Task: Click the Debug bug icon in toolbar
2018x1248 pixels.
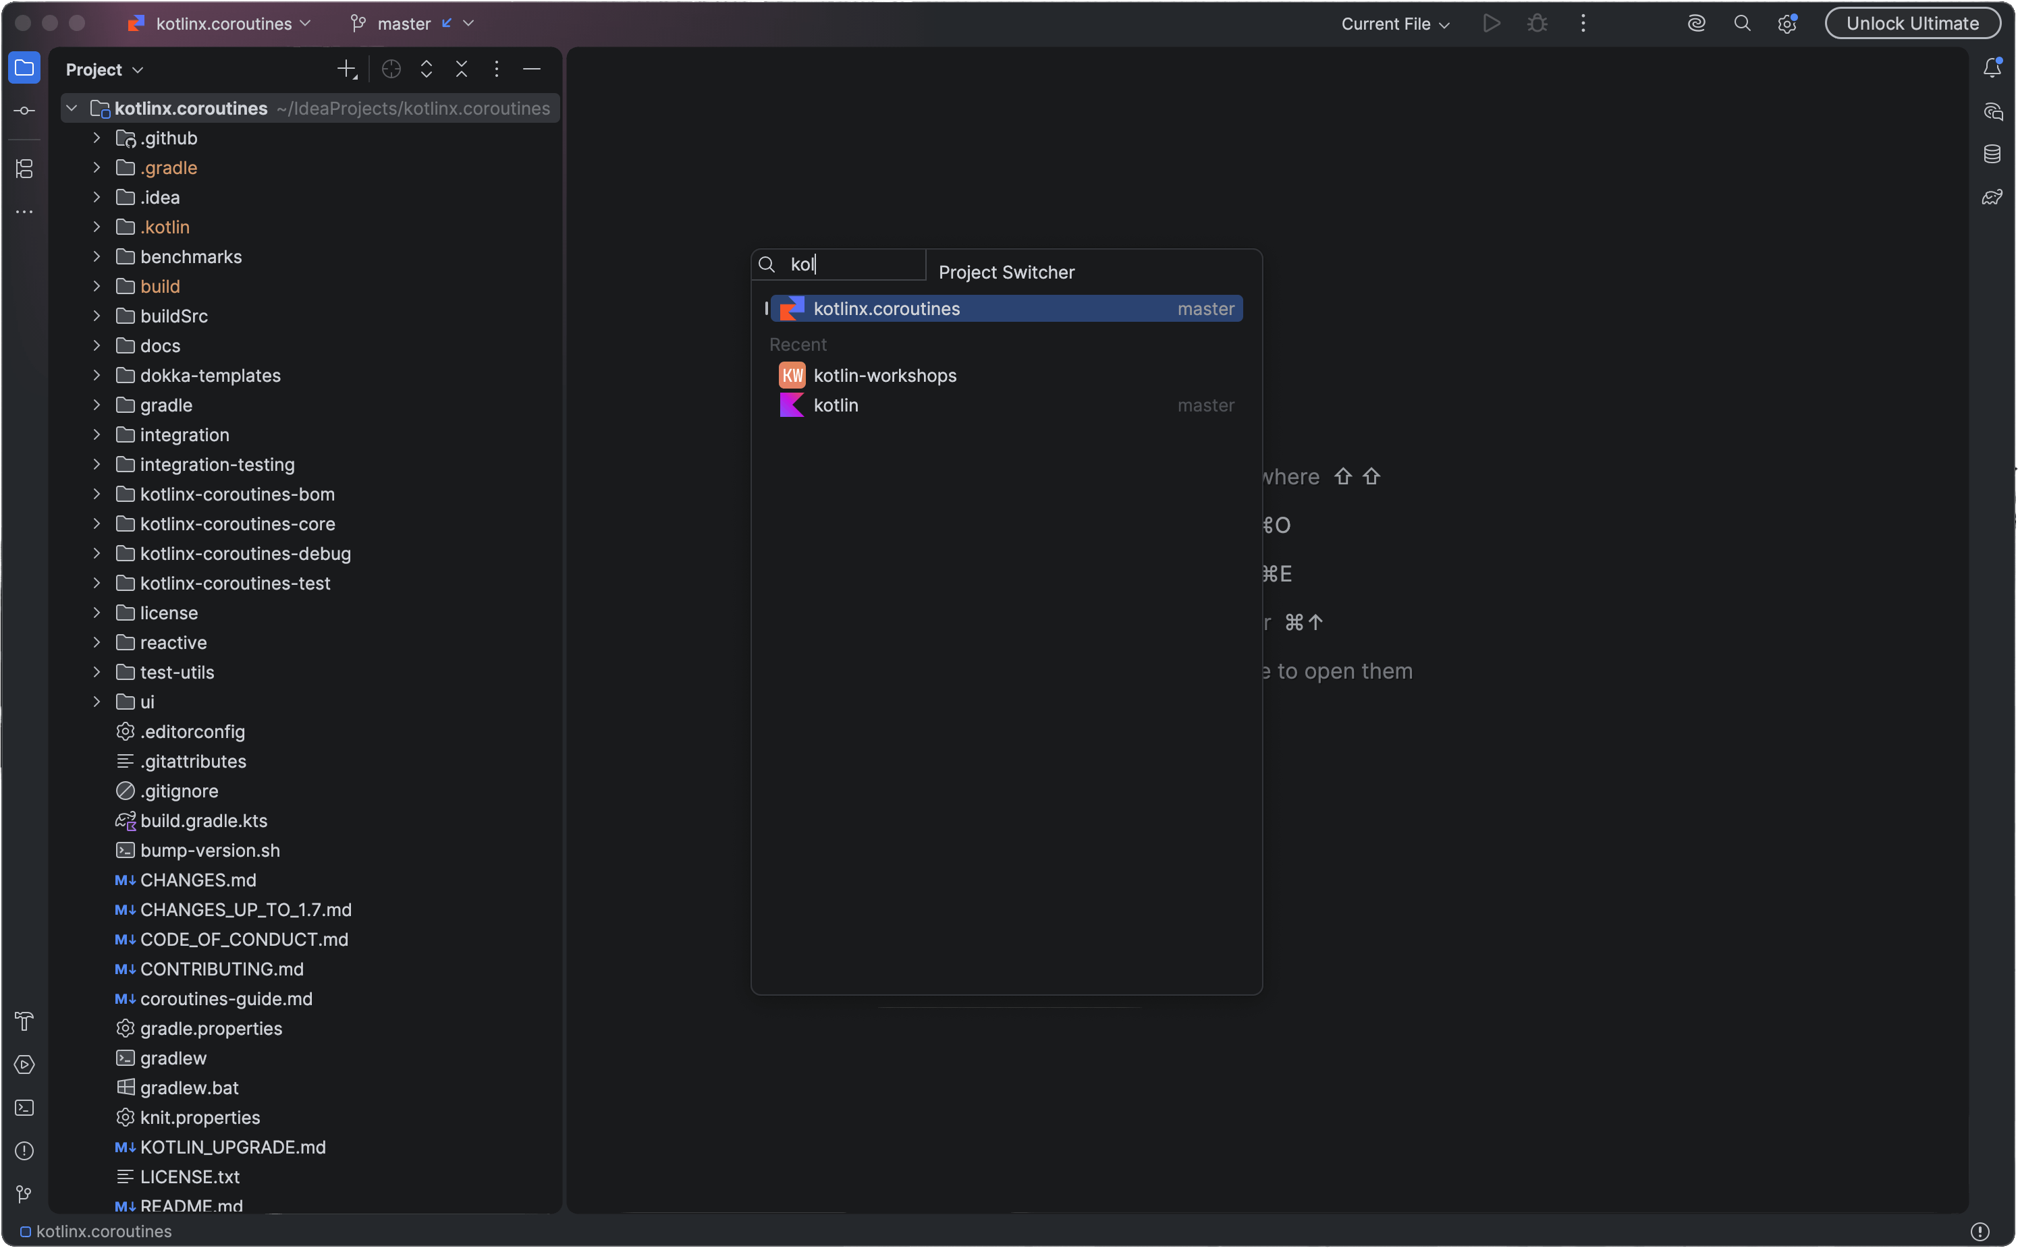Action: (1537, 23)
